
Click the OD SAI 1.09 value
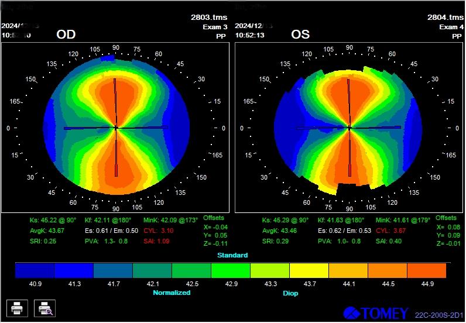click(158, 241)
